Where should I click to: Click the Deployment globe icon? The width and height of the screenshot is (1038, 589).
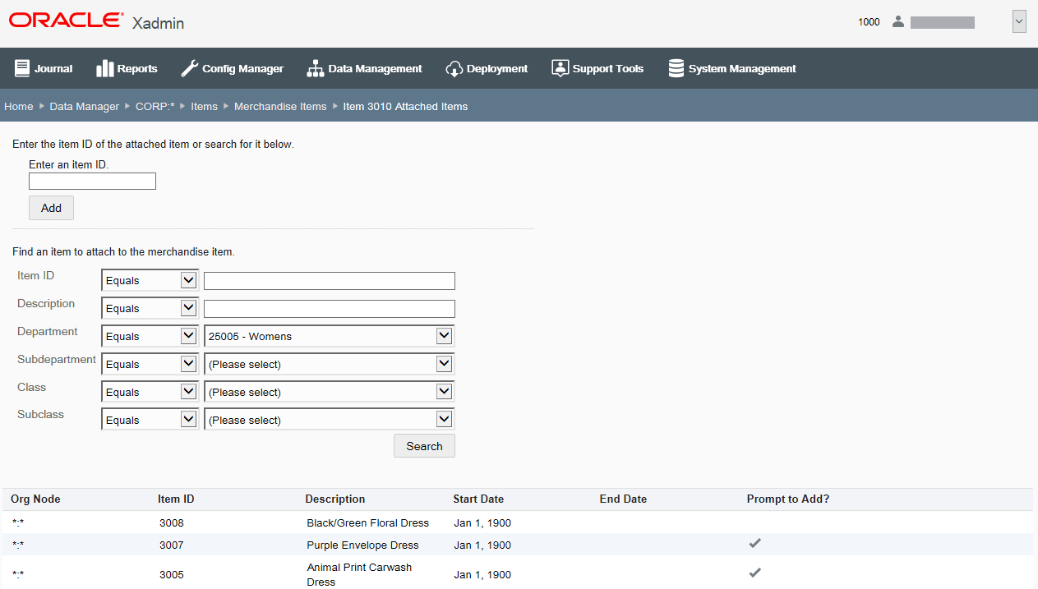[454, 67]
